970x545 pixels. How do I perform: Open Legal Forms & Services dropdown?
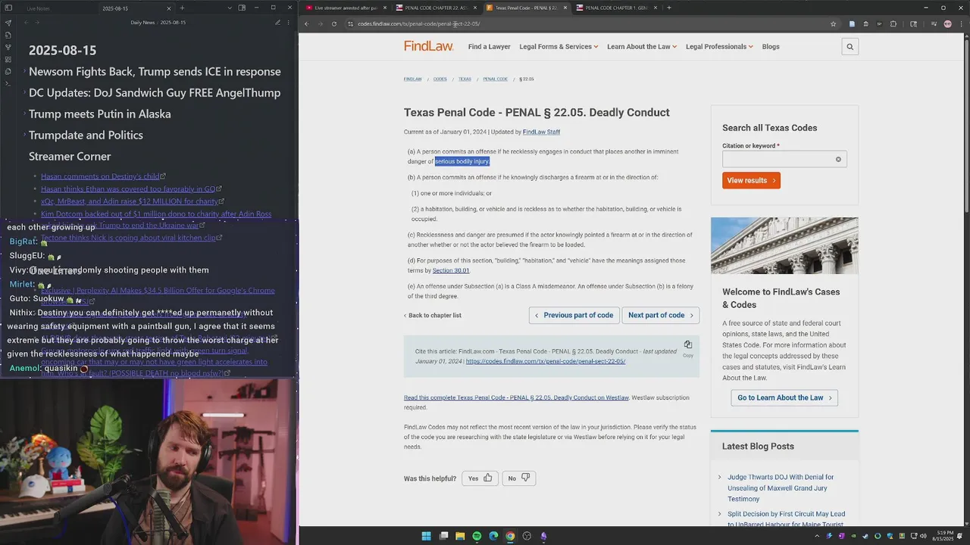coord(559,47)
